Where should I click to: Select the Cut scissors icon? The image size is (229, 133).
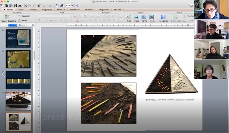(25, 5)
